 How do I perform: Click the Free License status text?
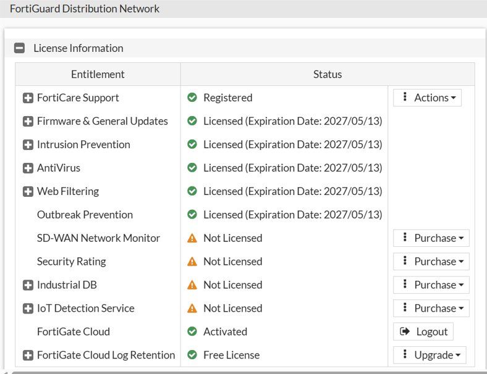point(231,355)
